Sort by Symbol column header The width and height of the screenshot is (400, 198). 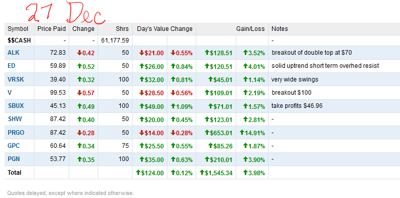pos(18,29)
